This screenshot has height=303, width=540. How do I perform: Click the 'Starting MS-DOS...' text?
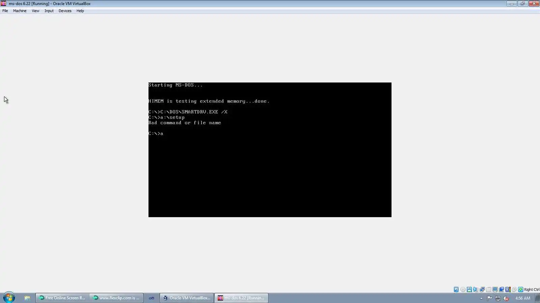175,85
